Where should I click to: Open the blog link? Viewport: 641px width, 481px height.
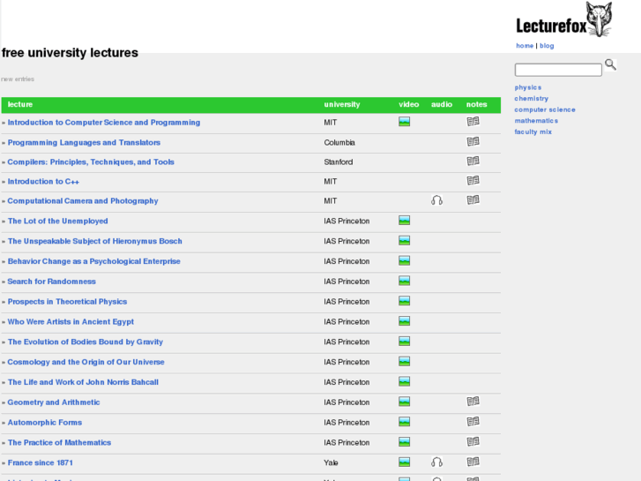(x=547, y=45)
